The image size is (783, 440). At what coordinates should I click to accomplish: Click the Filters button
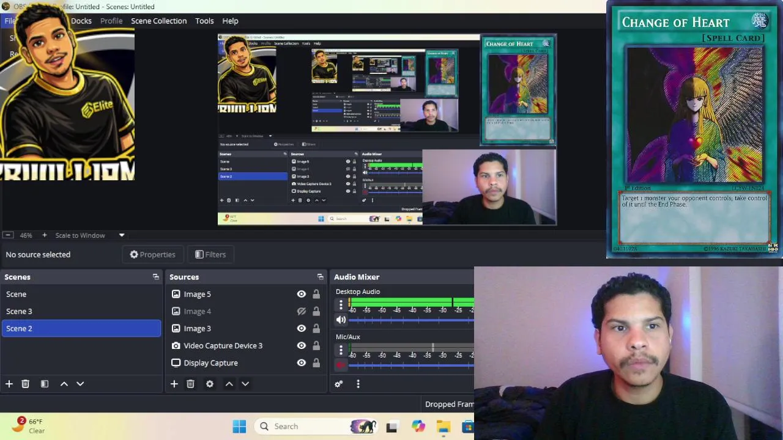[210, 254]
